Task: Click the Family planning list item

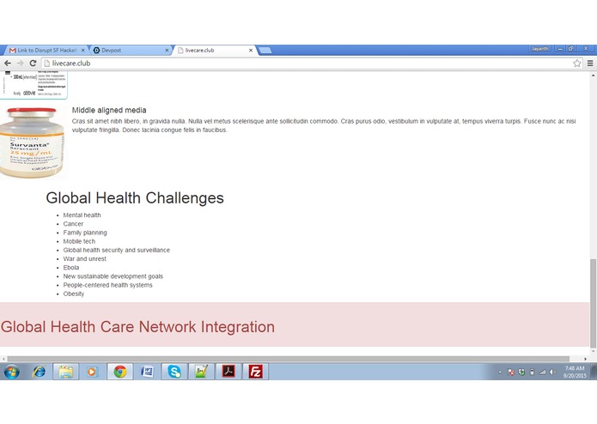Action: [x=85, y=233]
